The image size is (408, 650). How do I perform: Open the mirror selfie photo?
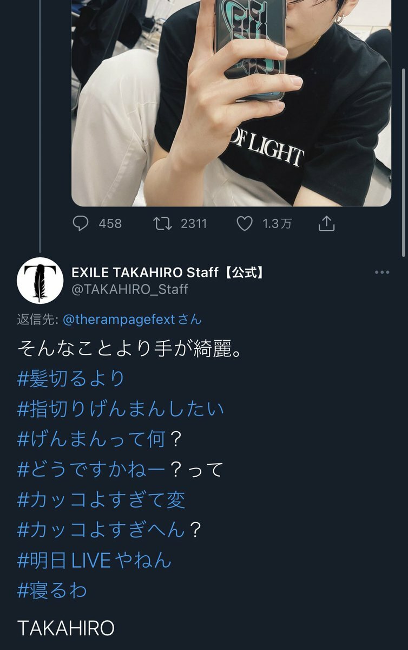pos(231,103)
